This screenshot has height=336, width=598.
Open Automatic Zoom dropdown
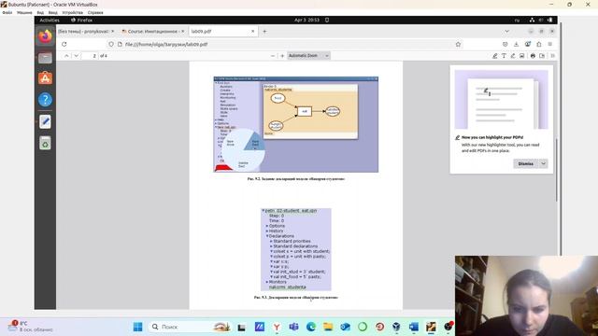click(x=308, y=56)
